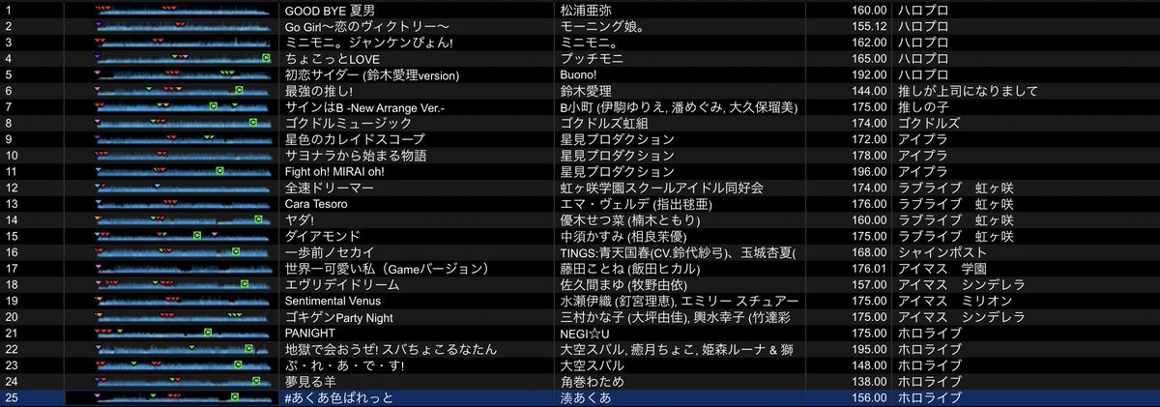Click the artist NEGI☆U
The image size is (1160, 407).
[x=584, y=334]
